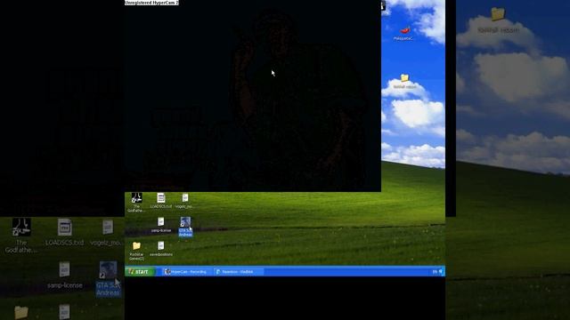Select the vogelz_mo... file on desktop
This screenshot has height=320, width=570.
pyautogui.click(x=184, y=201)
